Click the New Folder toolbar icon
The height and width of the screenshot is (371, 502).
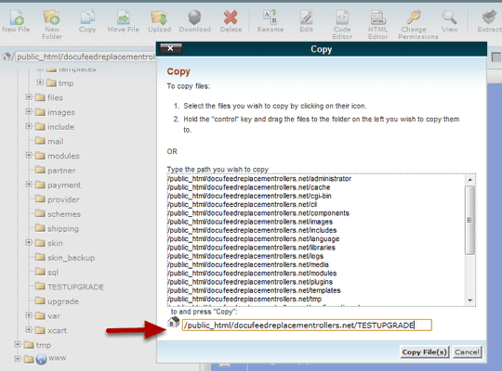52,18
